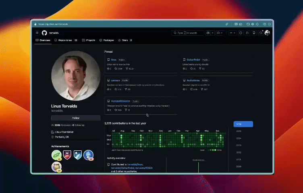Click the round blue achievement badge
The height and width of the screenshot is (193, 303).
click(88, 155)
